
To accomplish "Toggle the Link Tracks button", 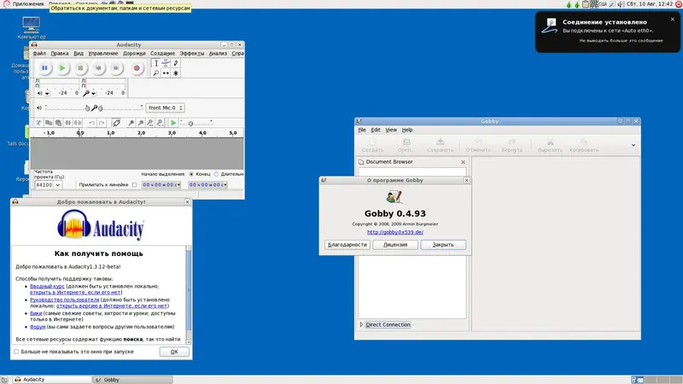I will tap(116, 123).
